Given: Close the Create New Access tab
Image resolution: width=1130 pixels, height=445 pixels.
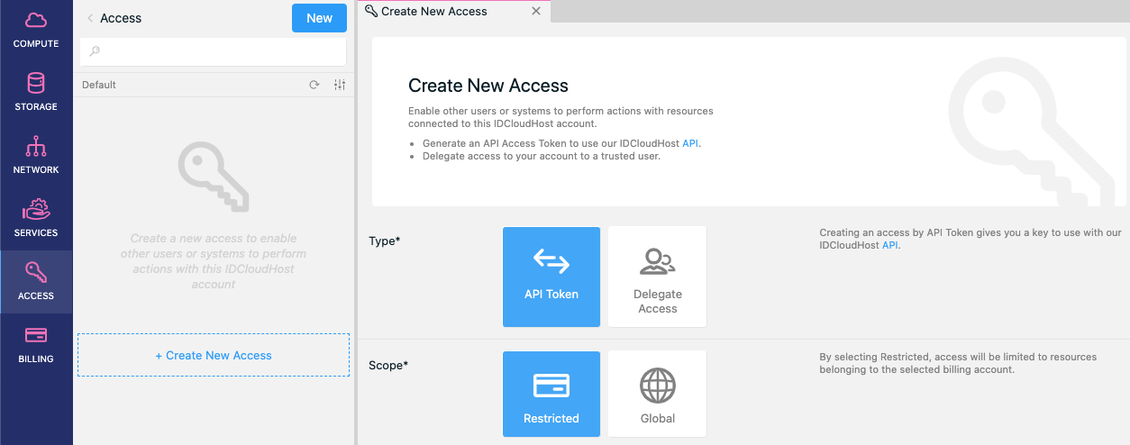Looking at the screenshot, I should coord(537,12).
